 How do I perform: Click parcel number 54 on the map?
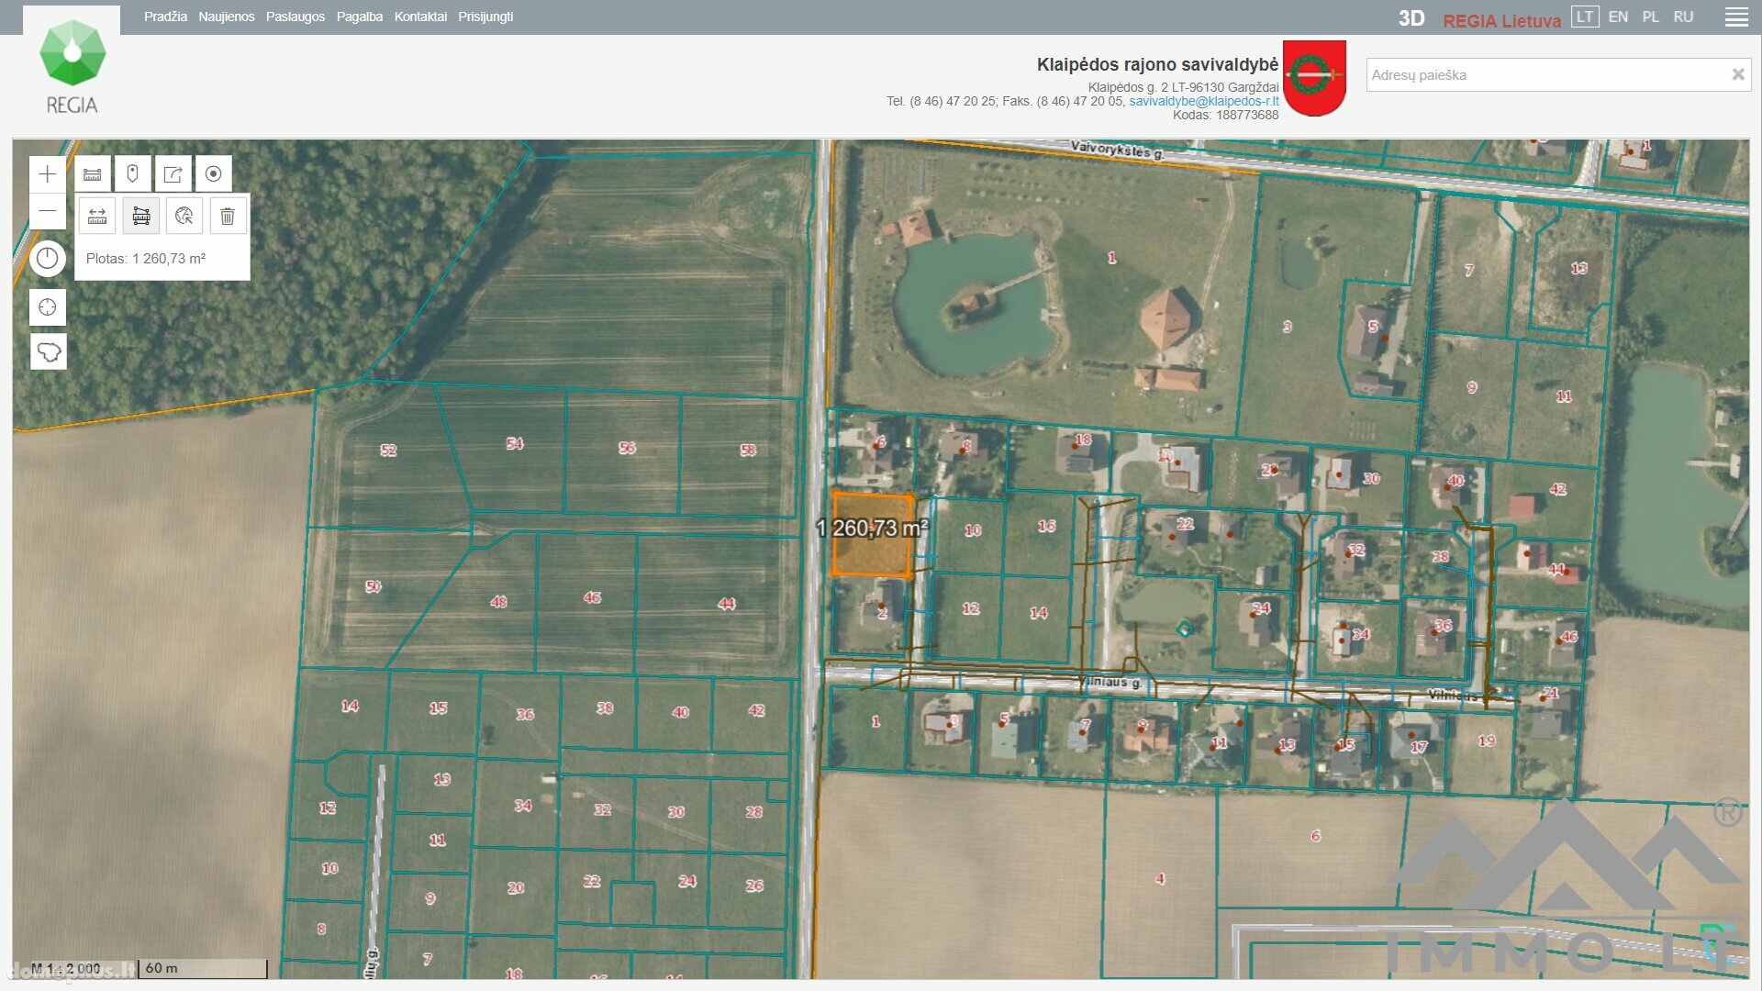(x=515, y=444)
